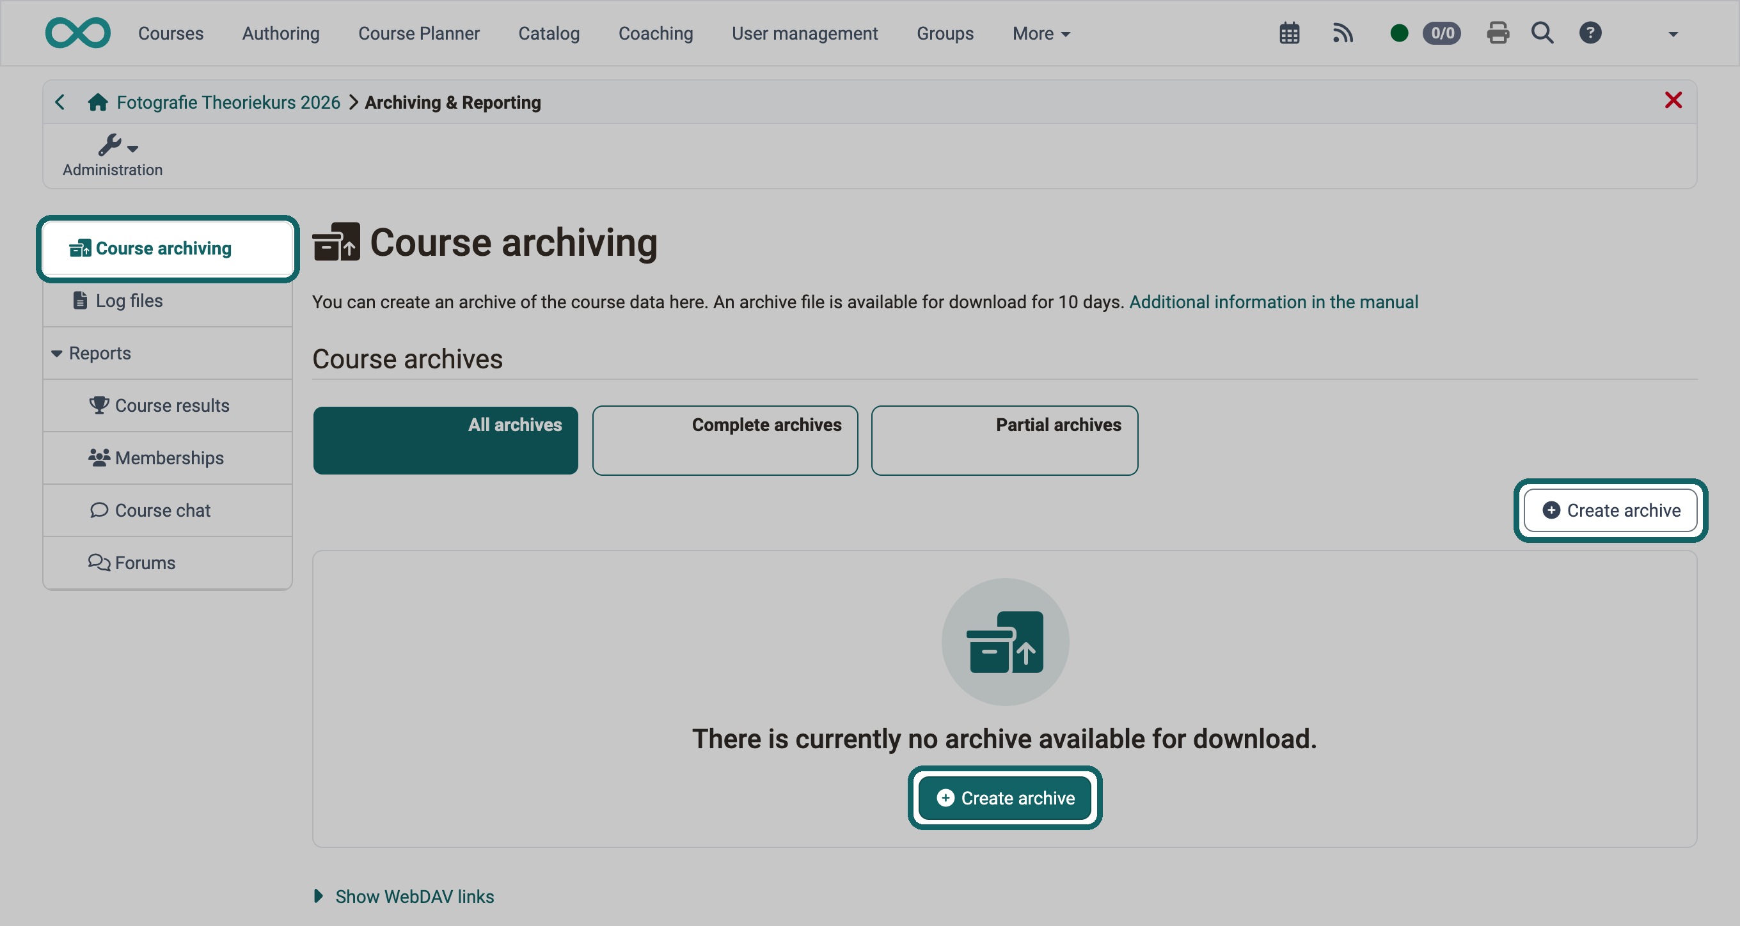Viewport: 1740px width, 926px height.
Task: Go back using the breadcrumb arrow
Action: click(x=60, y=102)
